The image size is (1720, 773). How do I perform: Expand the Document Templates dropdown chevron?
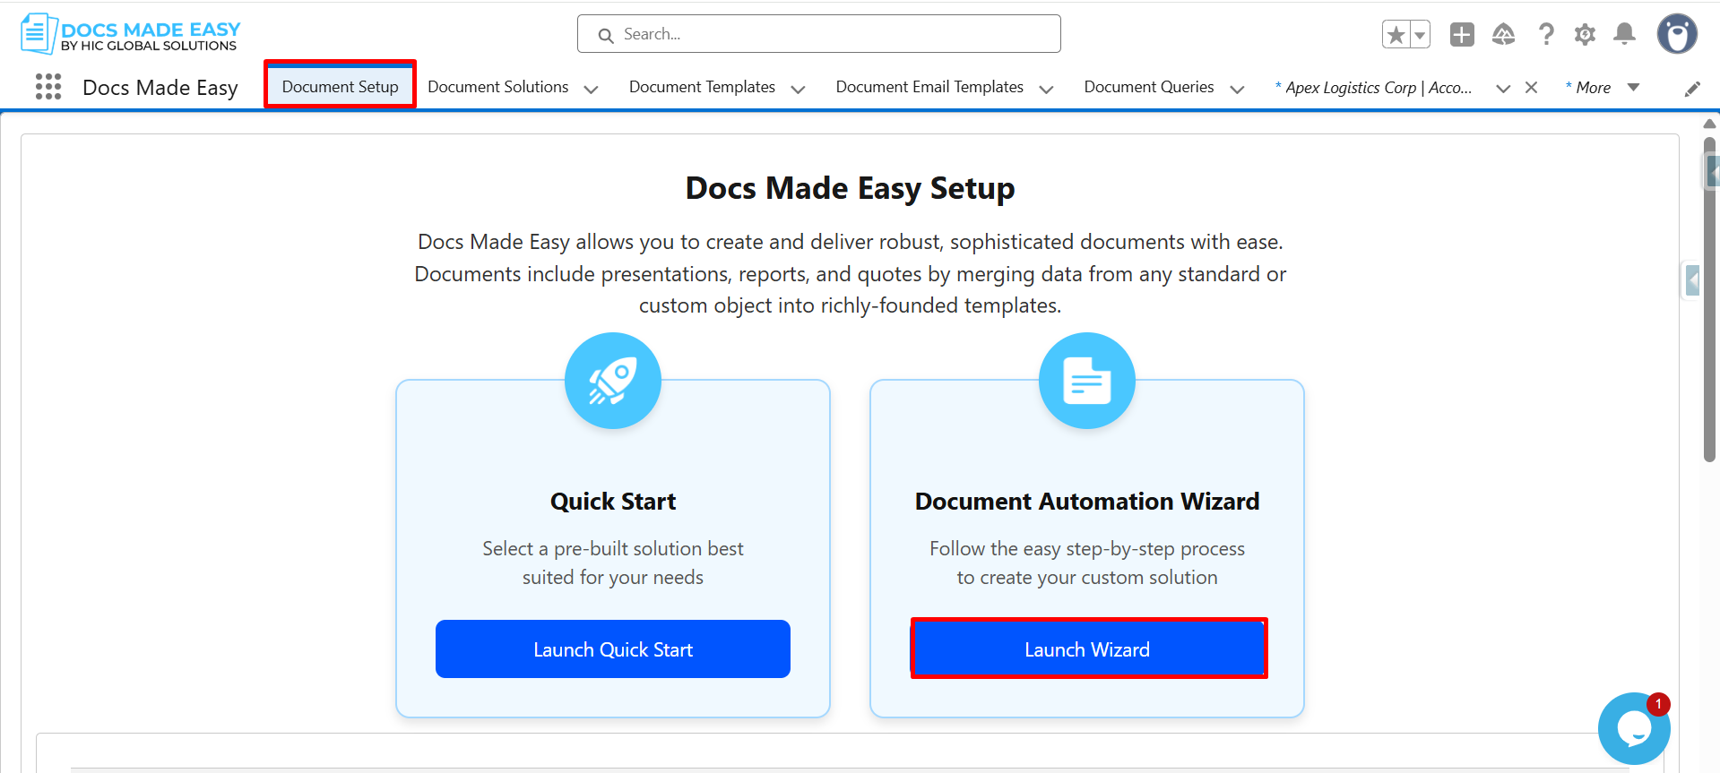pyautogui.click(x=798, y=89)
